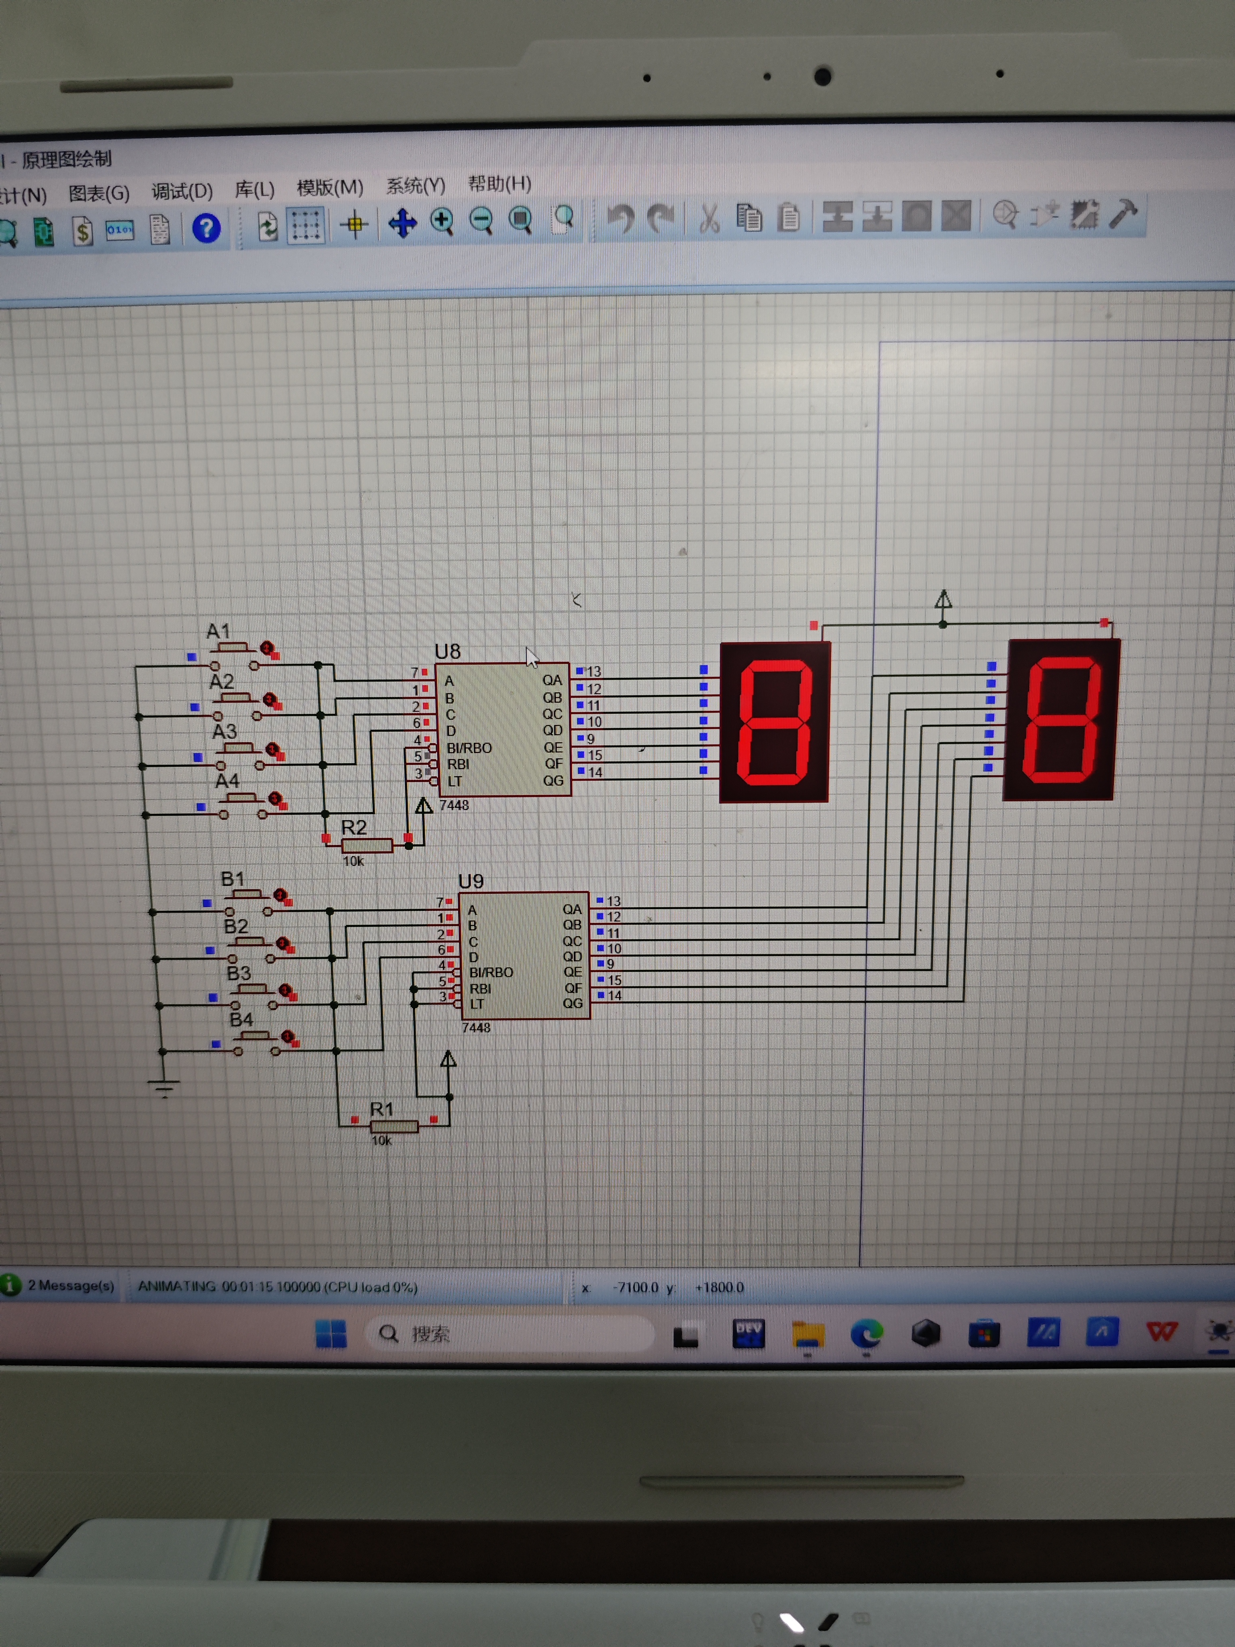Open the 调试(D) debug menu
Screen dimensions: 1235x1647
(x=182, y=192)
